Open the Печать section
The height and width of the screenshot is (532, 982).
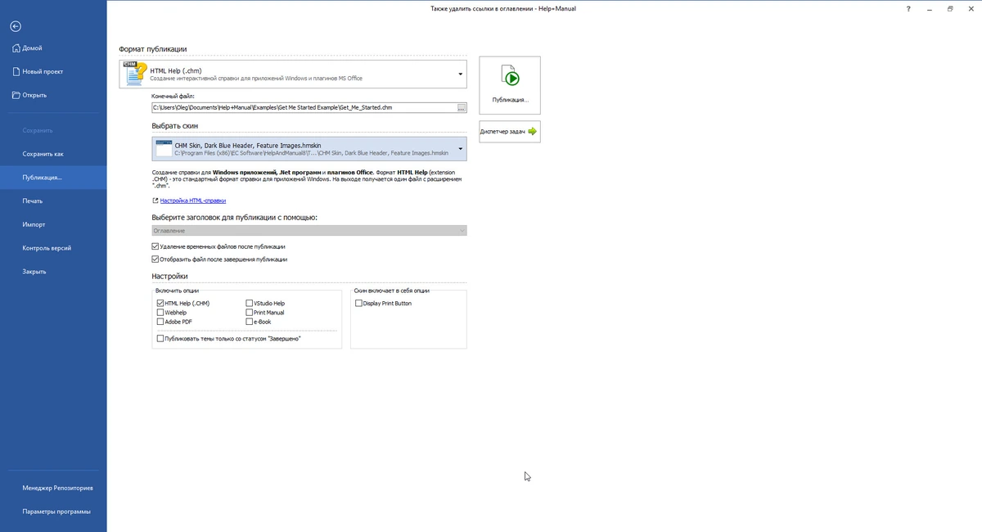[53, 201]
